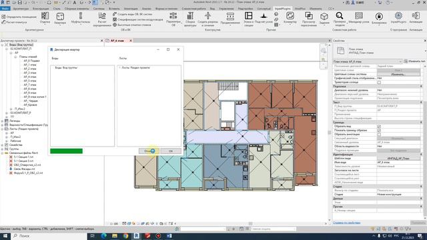This screenshot has height=240, width=427.
Task: Select АР_Кровля in the project browser
Action: [30, 105]
